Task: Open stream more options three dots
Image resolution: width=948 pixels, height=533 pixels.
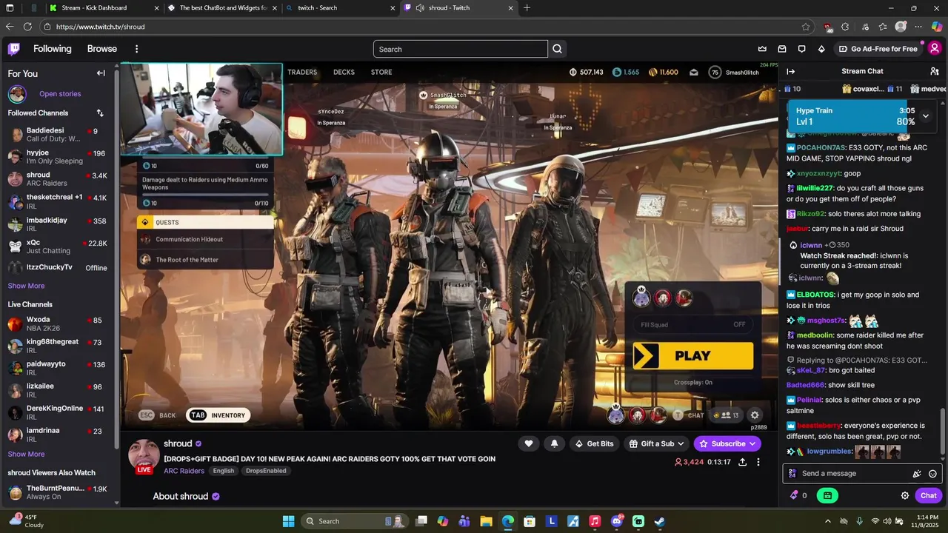Action: coord(758,462)
